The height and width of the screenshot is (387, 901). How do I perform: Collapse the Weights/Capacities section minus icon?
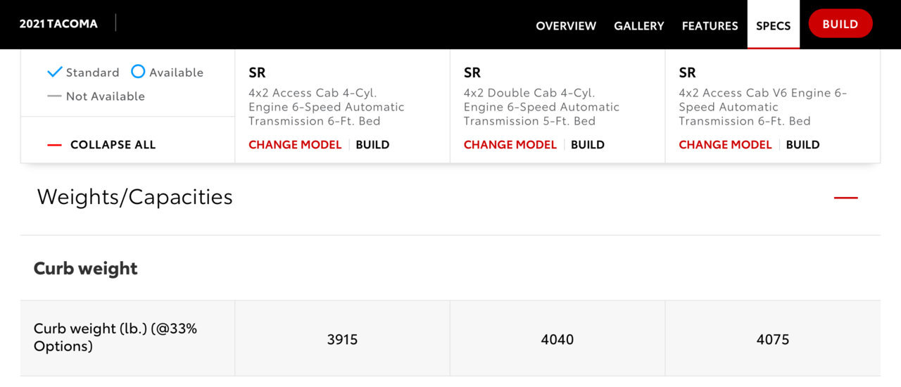tap(845, 198)
